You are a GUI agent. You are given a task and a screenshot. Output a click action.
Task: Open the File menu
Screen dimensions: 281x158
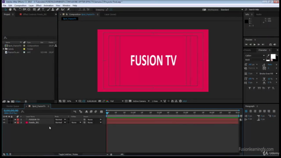[x=4, y=6]
